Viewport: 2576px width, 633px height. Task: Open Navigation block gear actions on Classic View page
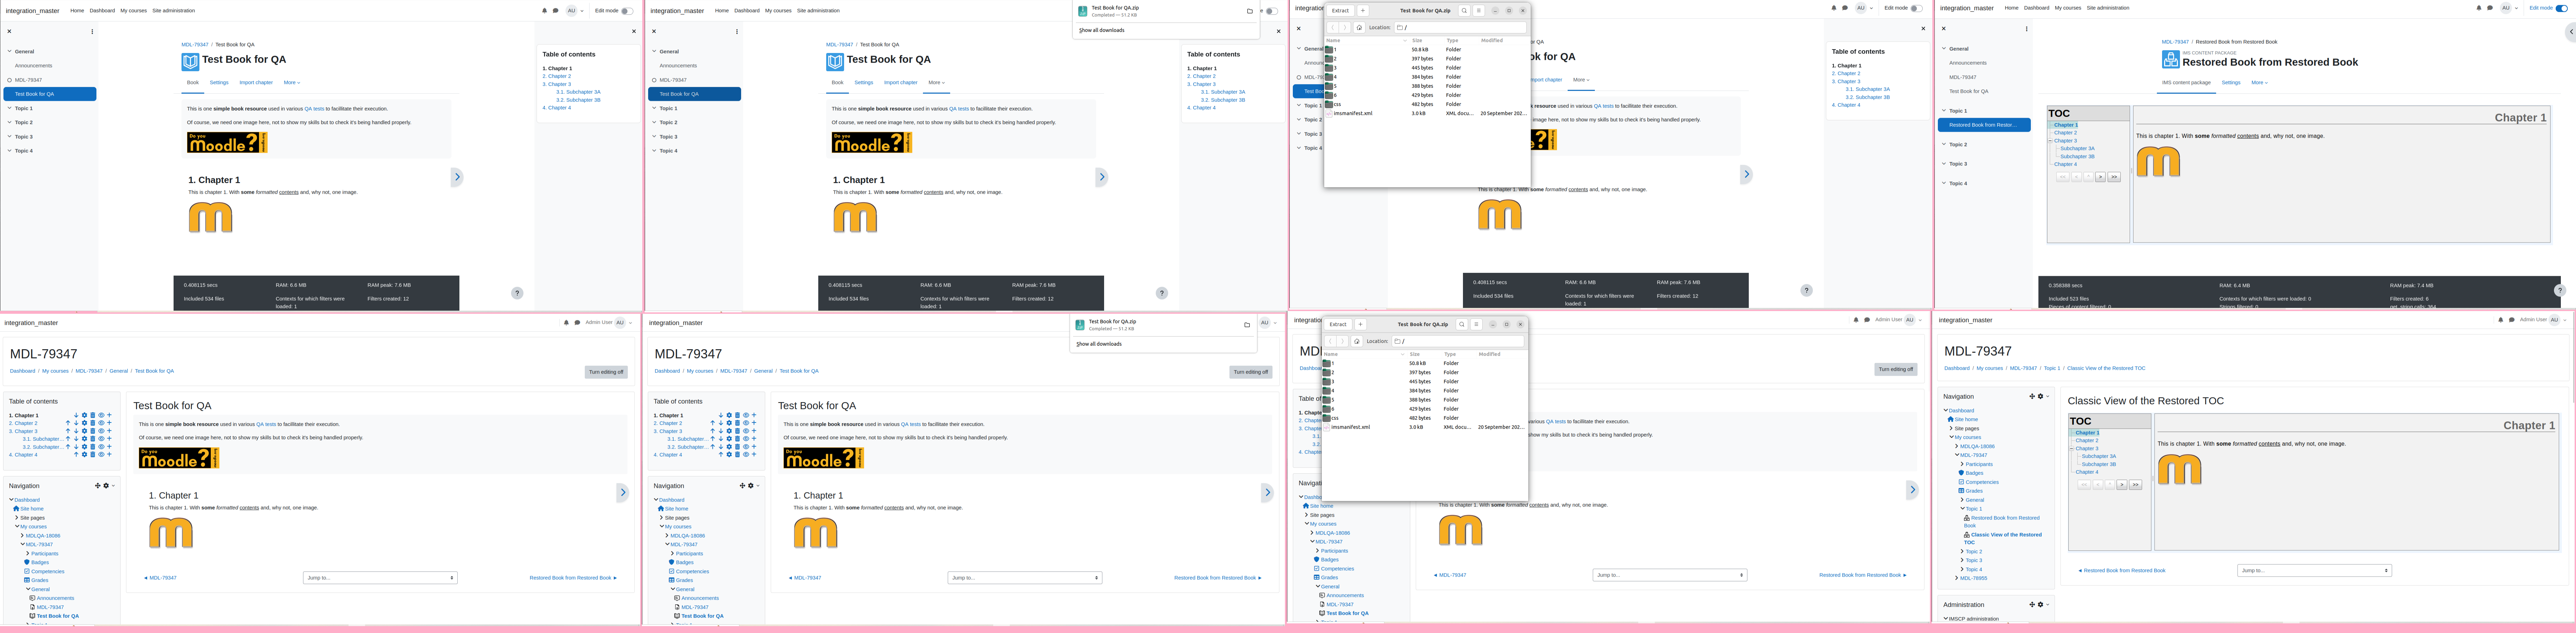point(2042,396)
